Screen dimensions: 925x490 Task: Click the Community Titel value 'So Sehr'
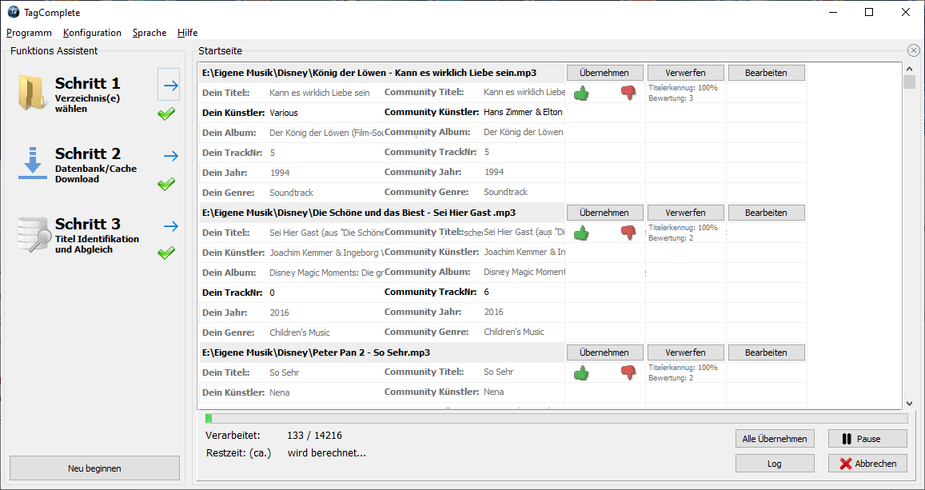499,372
